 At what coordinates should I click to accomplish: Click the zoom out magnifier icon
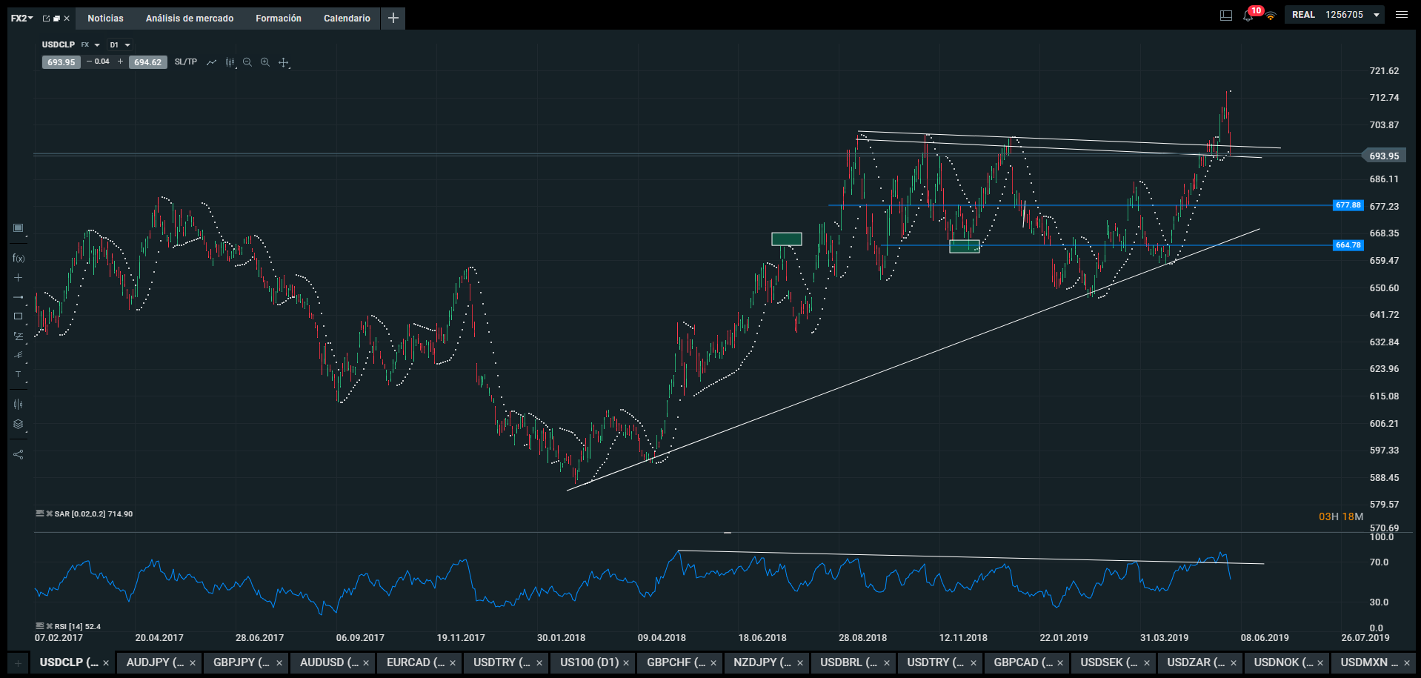click(x=247, y=62)
